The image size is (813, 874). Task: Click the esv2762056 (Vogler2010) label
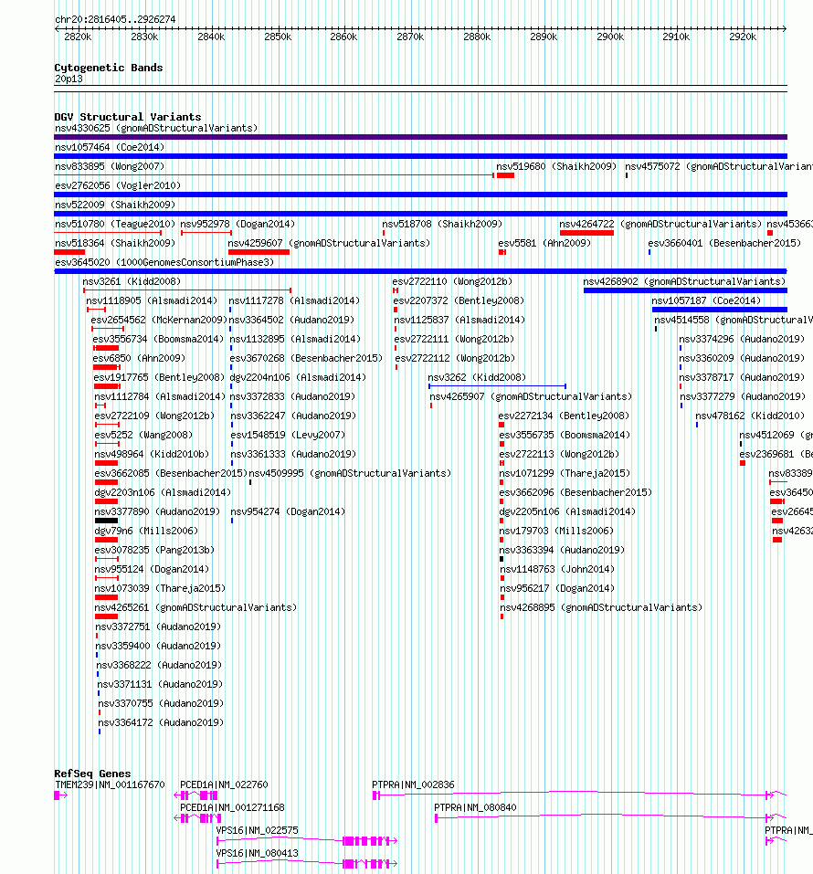[118, 185]
